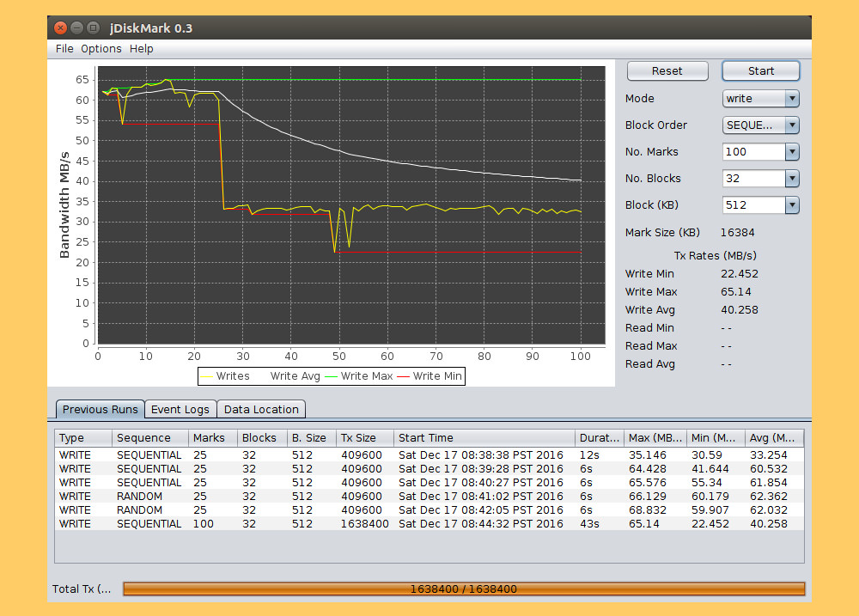This screenshot has width=859, height=616.
Task: Expand the Block Order combo box
Action: (760, 125)
